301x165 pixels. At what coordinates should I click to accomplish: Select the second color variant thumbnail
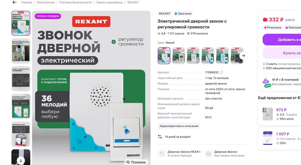click(x=178, y=56)
